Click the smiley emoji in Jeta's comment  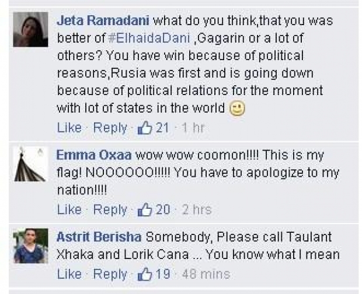click(237, 109)
